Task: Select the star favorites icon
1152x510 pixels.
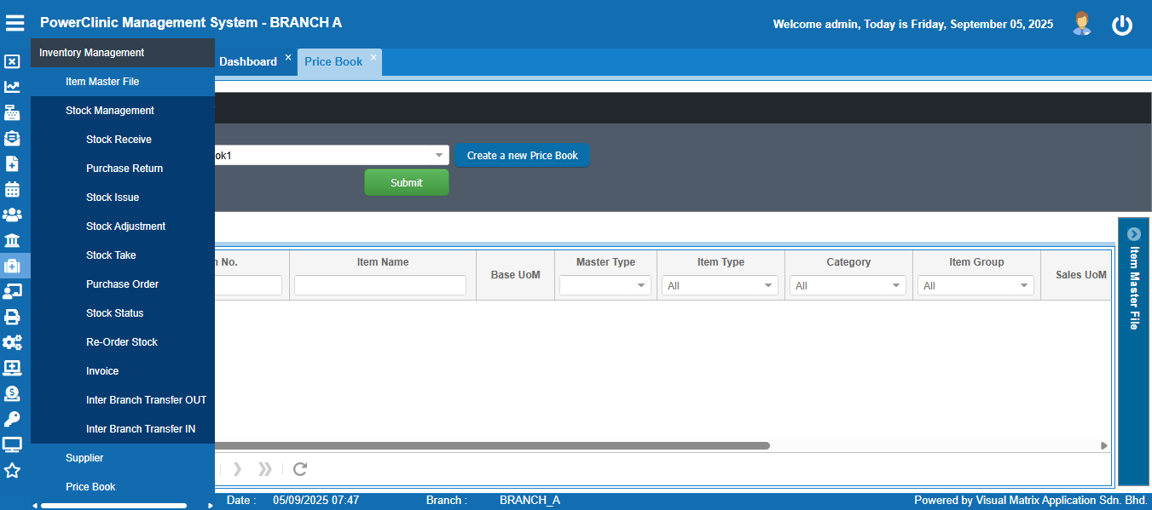Action: (x=12, y=470)
